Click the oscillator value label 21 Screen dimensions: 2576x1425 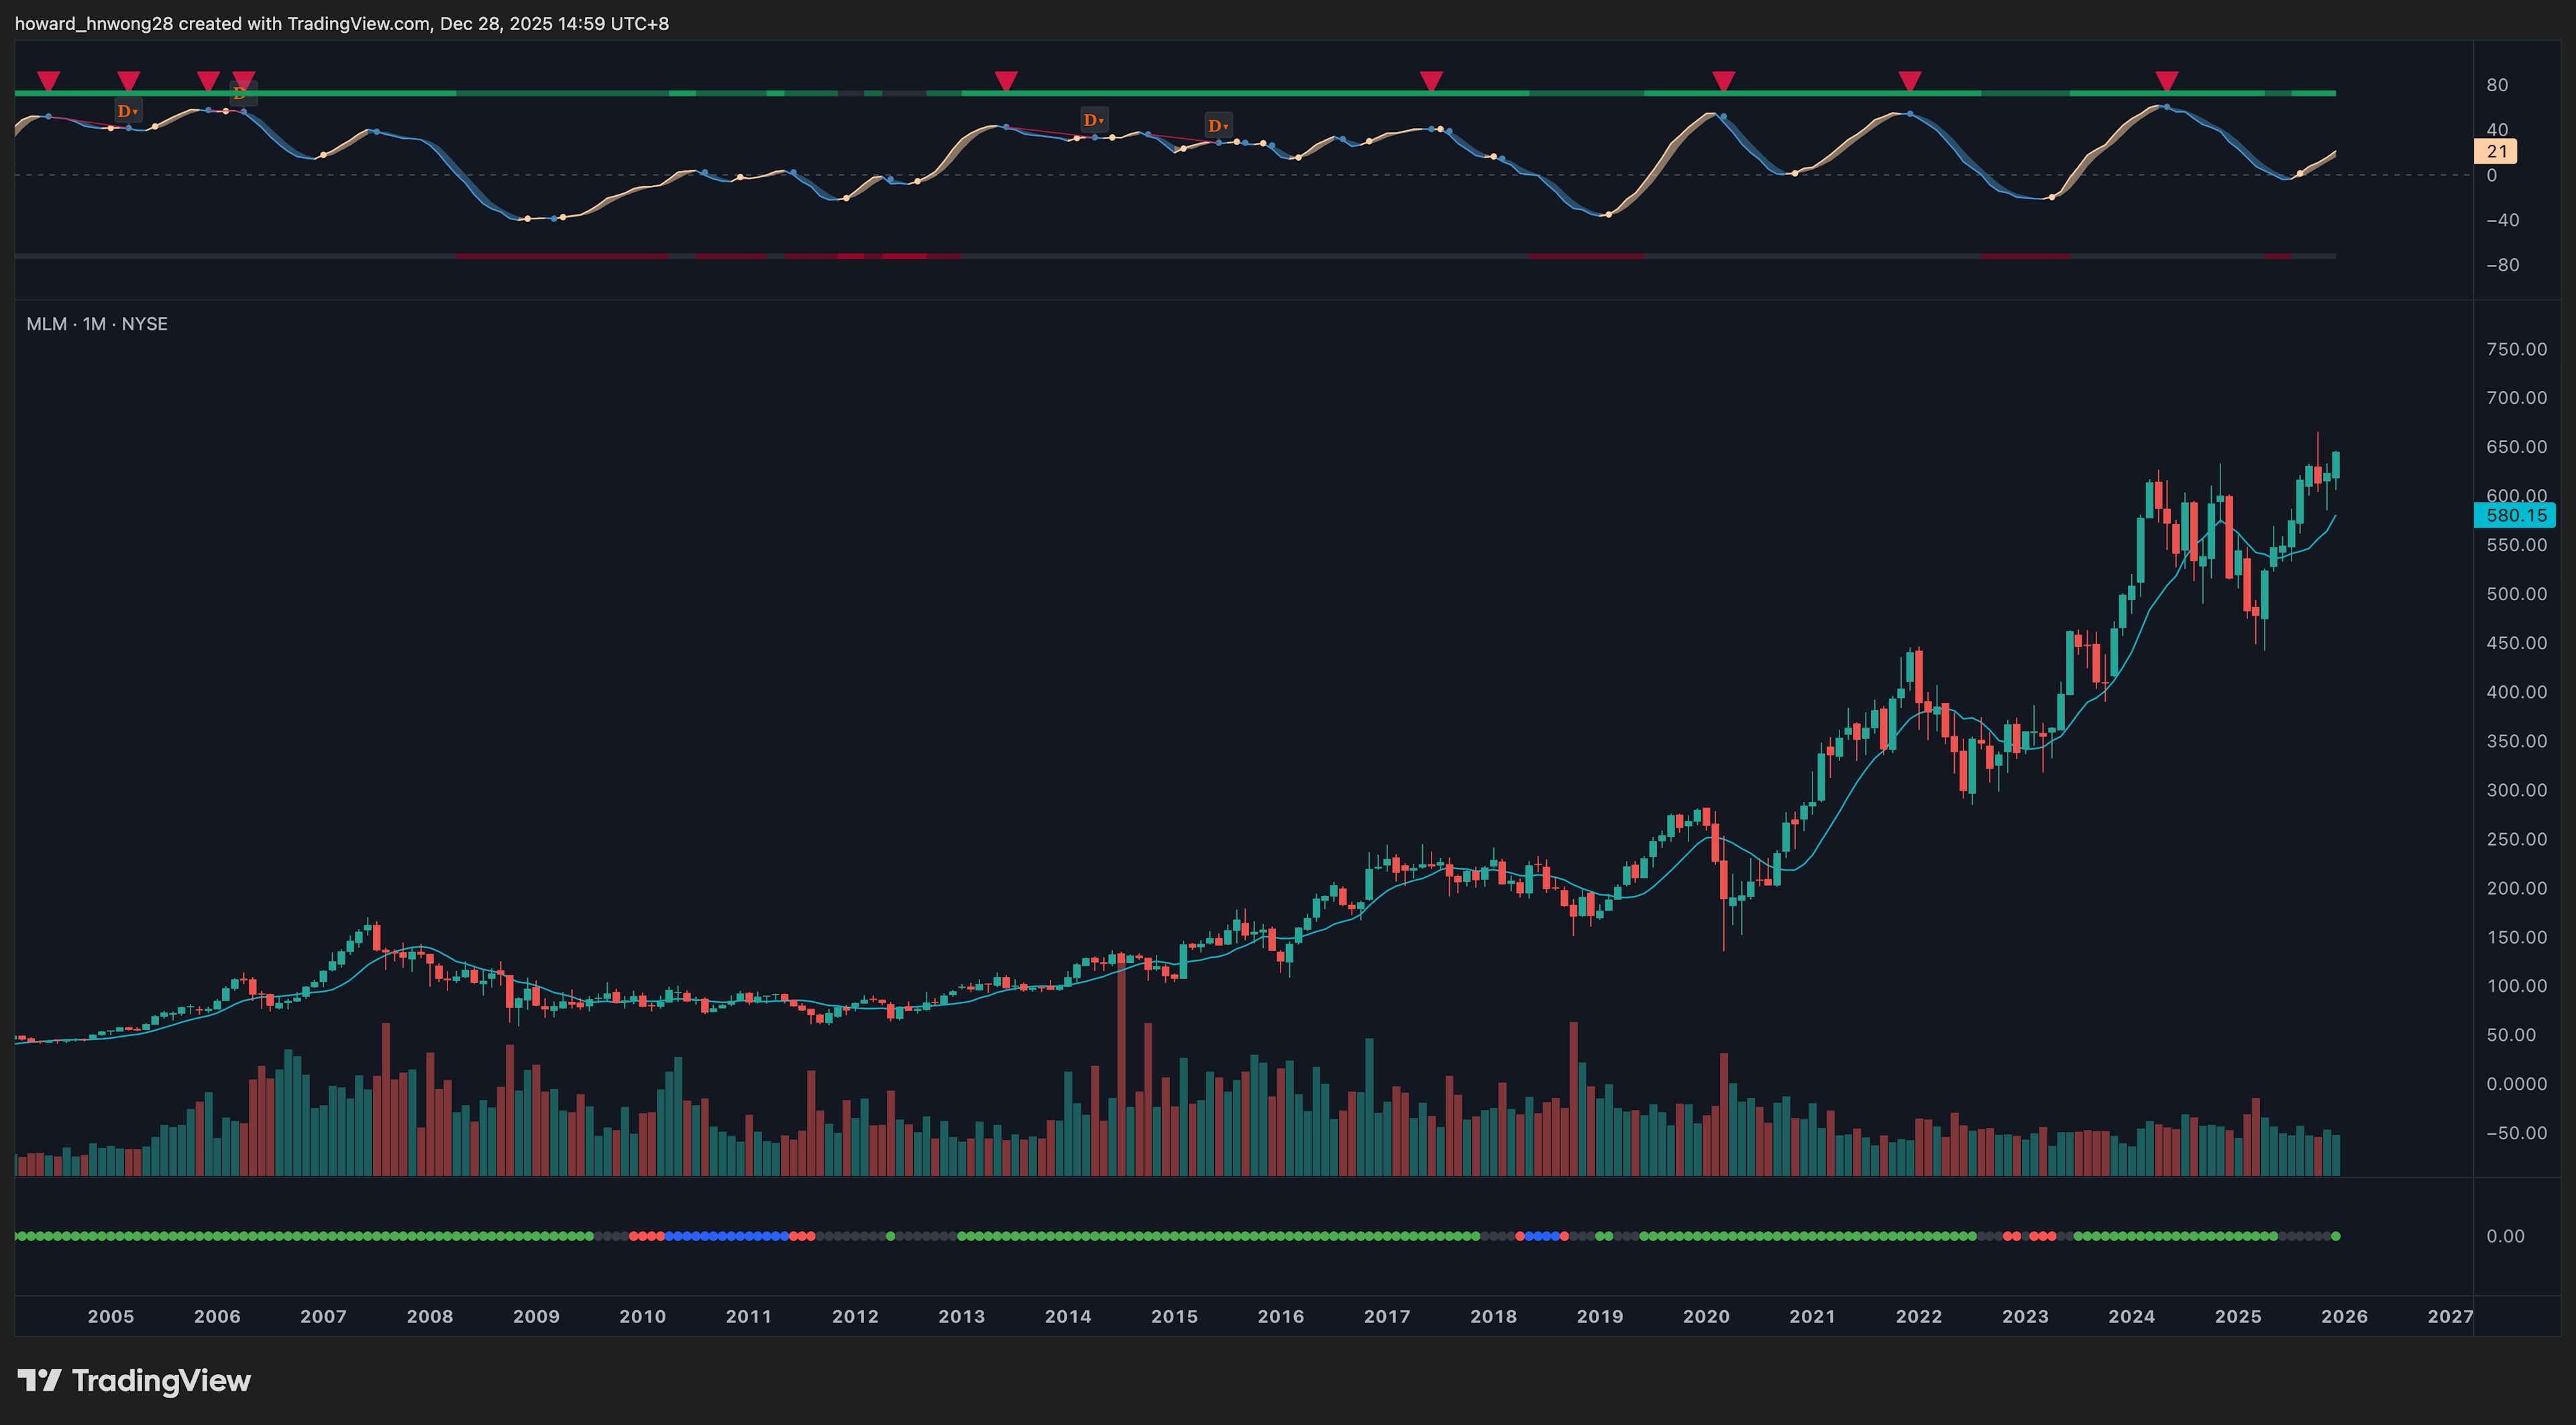tap(2496, 151)
